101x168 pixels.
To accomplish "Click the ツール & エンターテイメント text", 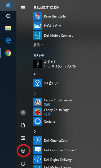I will 60,66.
